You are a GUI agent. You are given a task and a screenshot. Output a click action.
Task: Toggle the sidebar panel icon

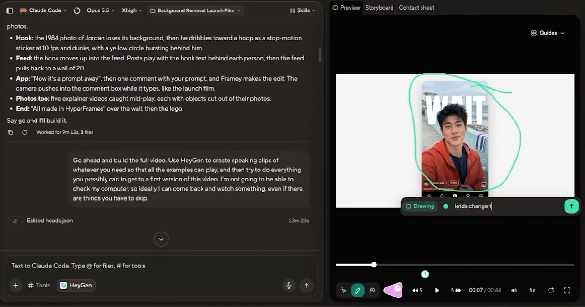pos(10,10)
